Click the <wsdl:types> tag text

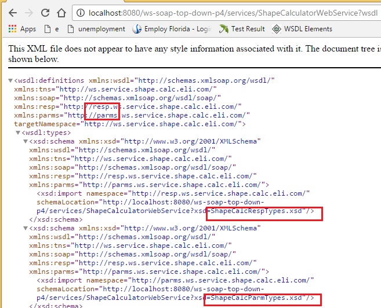(46, 133)
